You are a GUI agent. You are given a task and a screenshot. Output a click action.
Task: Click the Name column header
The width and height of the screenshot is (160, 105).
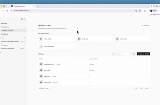(41, 59)
